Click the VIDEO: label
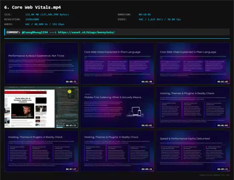 click(x=122, y=20)
